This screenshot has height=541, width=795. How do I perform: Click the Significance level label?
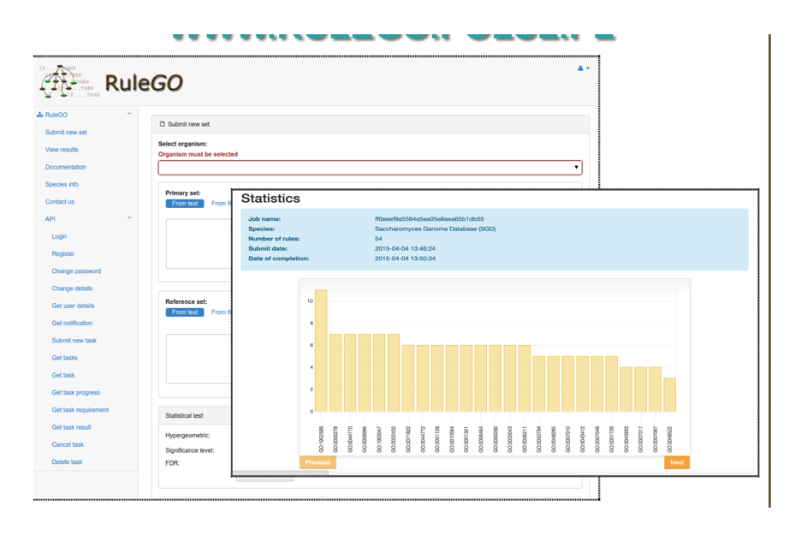pyautogui.click(x=190, y=450)
